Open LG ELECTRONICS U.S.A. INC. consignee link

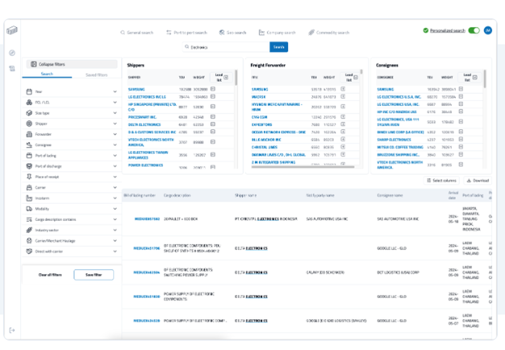coord(399,96)
